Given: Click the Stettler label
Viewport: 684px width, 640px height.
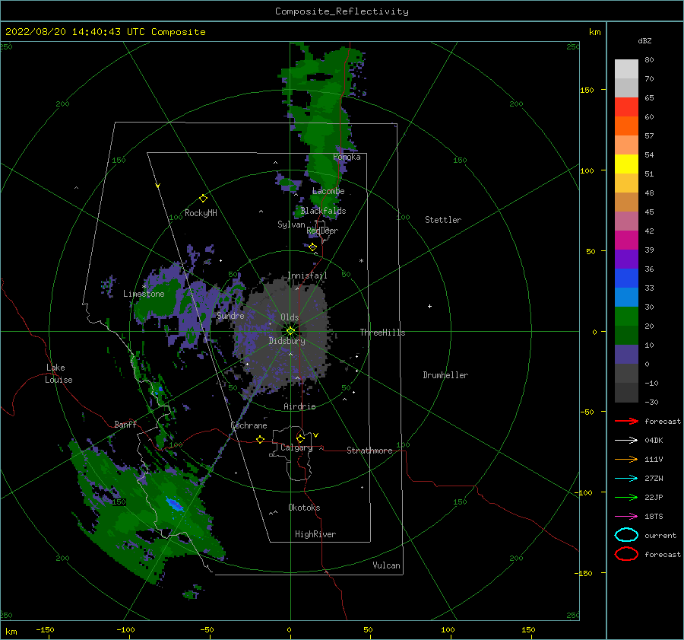Looking at the screenshot, I should (x=443, y=220).
